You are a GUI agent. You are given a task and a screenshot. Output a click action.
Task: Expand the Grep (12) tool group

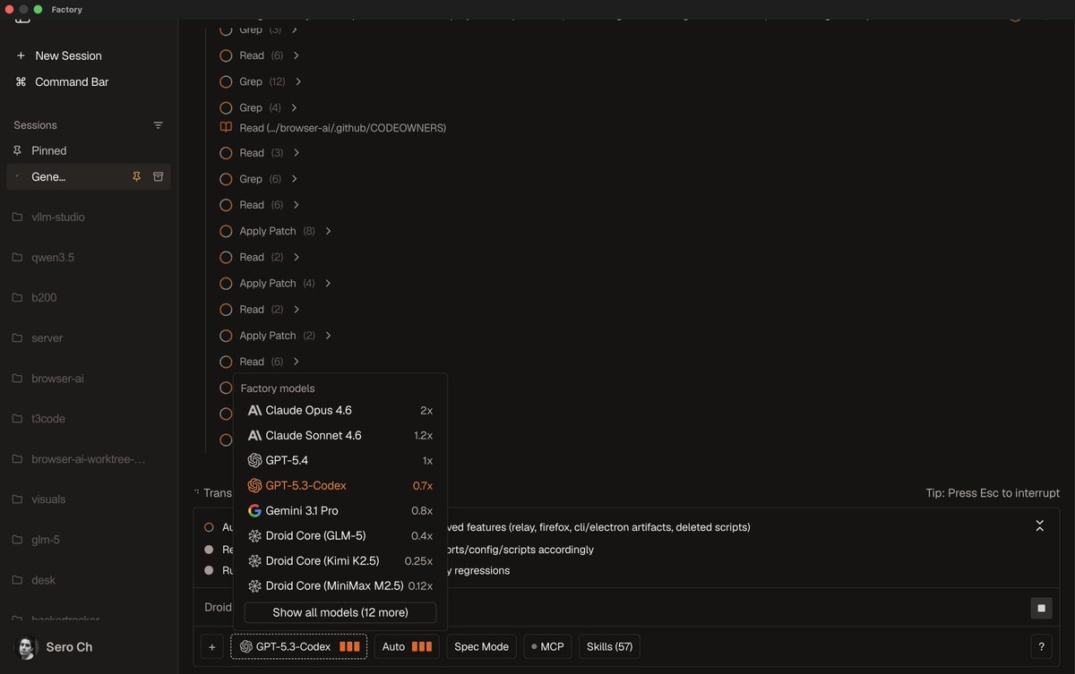tap(261, 81)
